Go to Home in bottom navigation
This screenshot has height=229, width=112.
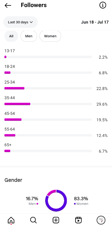click(11, 220)
